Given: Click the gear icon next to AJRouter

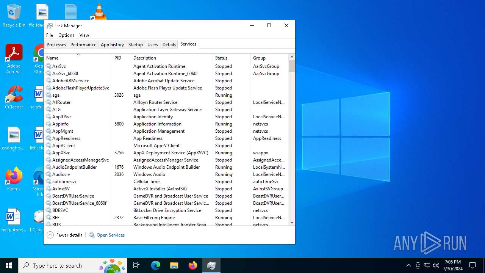Looking at the screenshot, I should [48, 102].
